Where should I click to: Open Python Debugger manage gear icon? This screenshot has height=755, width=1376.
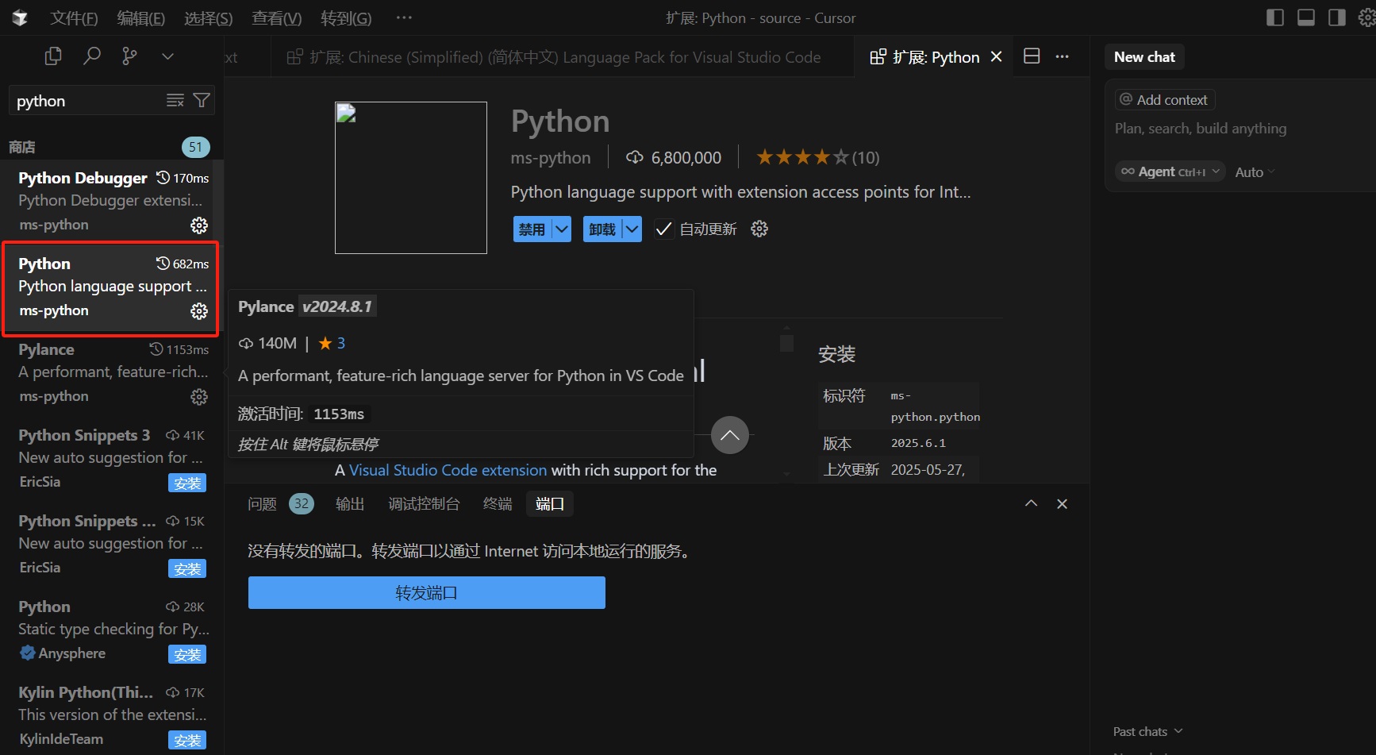[x=199, y=225]
